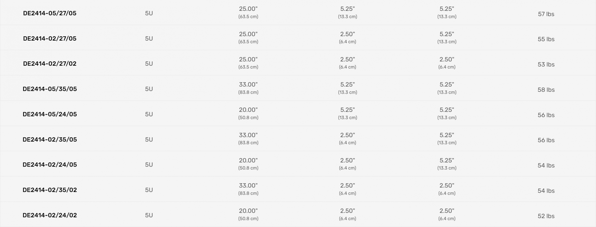Open the DE2414-02/27/02 model entry

[x=50, y=64]
